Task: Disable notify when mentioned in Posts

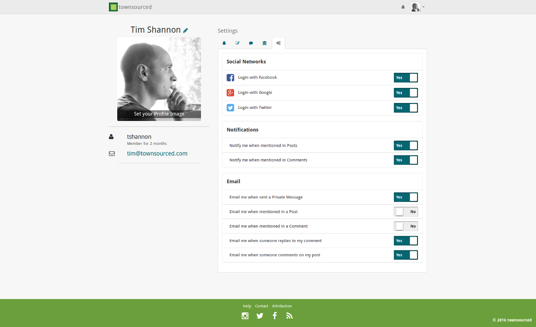Action: 406,145
